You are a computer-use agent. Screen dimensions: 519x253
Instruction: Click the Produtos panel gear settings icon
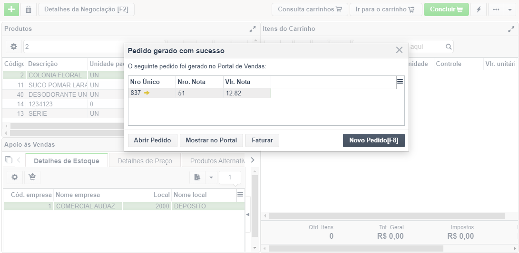coord(14,47)
